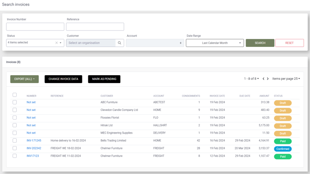Screen dimensions: 310x174
Task: Open Not set invoice for MEC Engineering Supplies
Action: pyautogui.click(x=31, y=133)
